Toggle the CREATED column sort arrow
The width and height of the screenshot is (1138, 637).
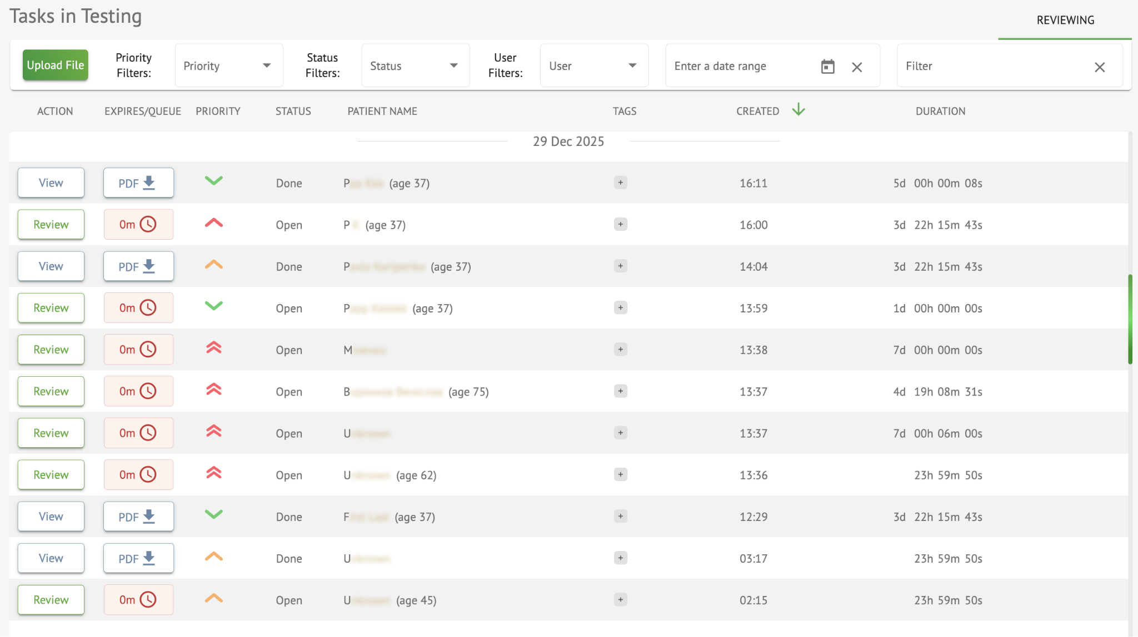(x=798, y=110)
